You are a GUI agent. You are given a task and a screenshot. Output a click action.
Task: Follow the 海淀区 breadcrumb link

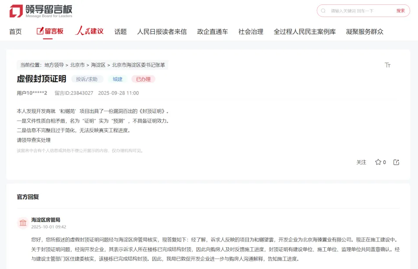pos(98,65)
